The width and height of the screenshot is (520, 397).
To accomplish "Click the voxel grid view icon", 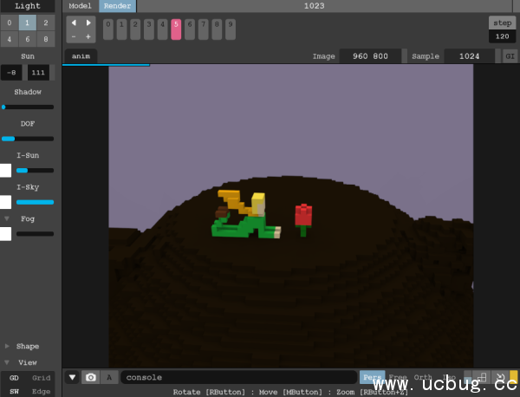I will tap(482, 377).
